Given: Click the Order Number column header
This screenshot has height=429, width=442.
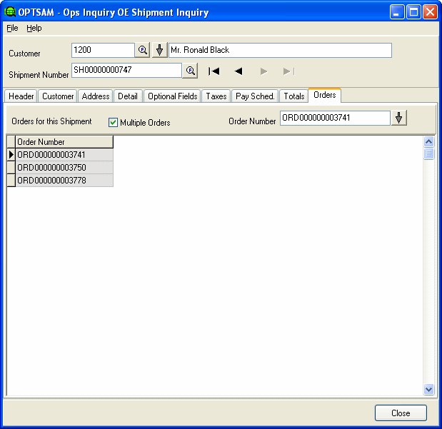Looking at the screenshot, I should 64,142.
